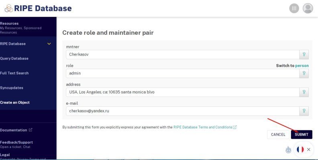This screenshot has height=160, width=318.
Task: Click the role input field
Action: pyautogui.click(x=183, y=73)
